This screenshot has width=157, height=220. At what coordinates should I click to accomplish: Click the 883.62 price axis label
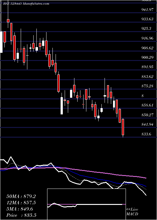pyautogui.click(x=147, y=77)
